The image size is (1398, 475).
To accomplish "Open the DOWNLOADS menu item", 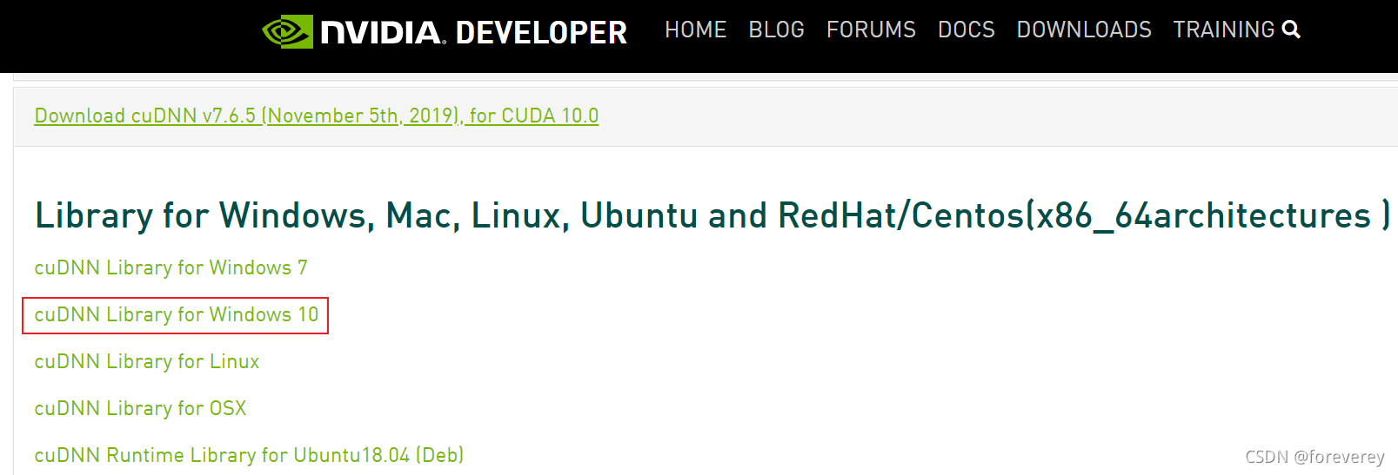I will (x=1084, y=30).
